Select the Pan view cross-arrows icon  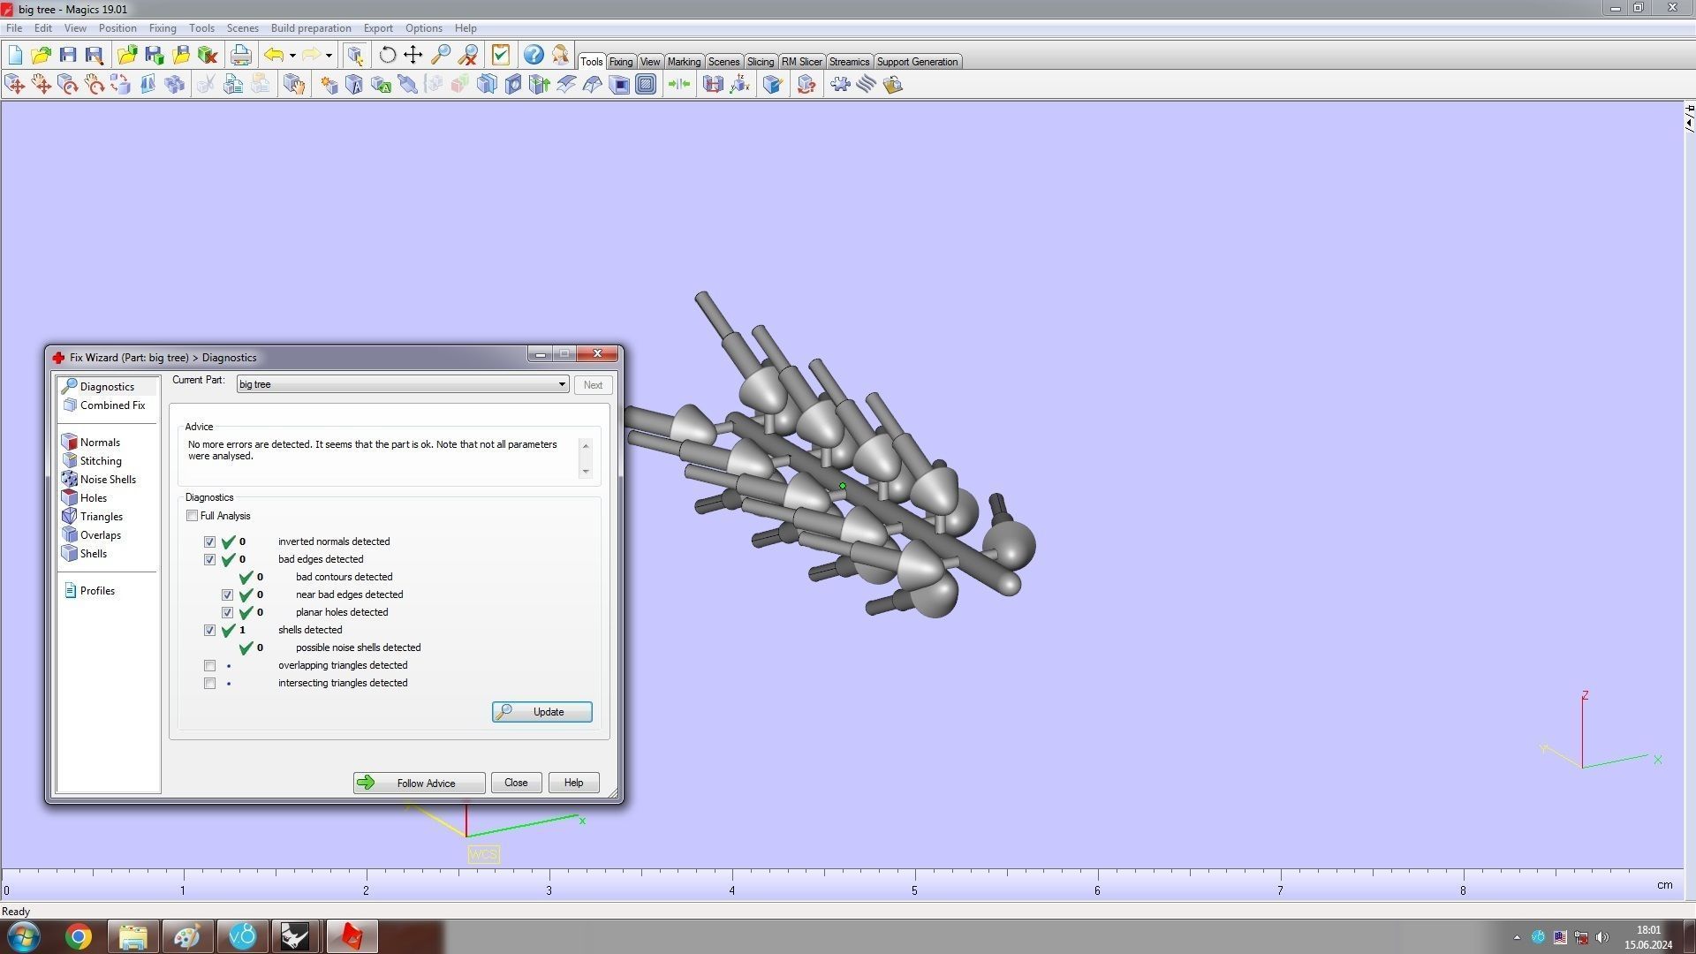click(413, 56)
